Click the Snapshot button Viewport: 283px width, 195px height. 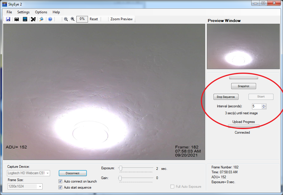[243, 86]
